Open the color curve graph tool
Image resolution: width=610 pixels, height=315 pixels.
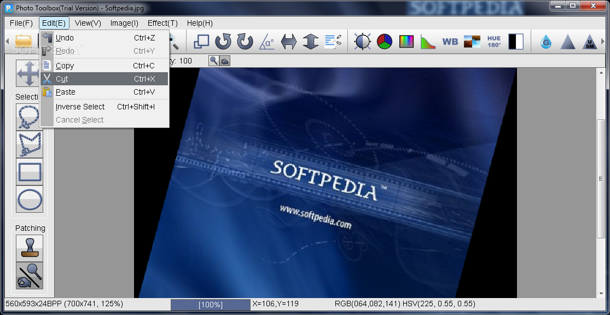[x=428, y=42]
